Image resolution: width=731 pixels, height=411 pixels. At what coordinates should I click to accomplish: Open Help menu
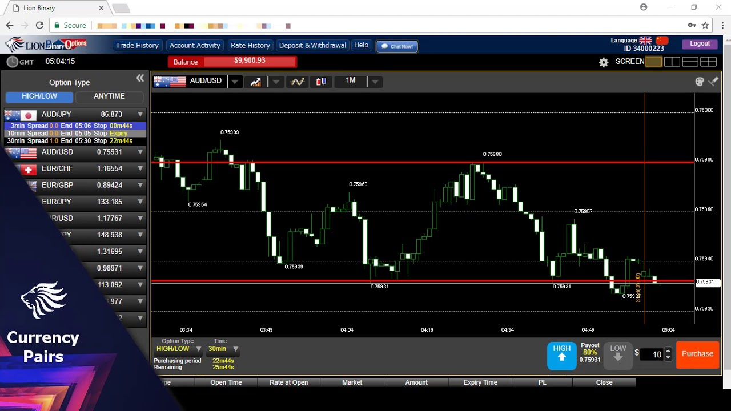(x=361, y=45)
